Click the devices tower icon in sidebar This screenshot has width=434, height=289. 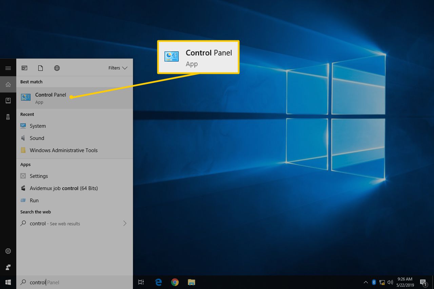point(8,117)
